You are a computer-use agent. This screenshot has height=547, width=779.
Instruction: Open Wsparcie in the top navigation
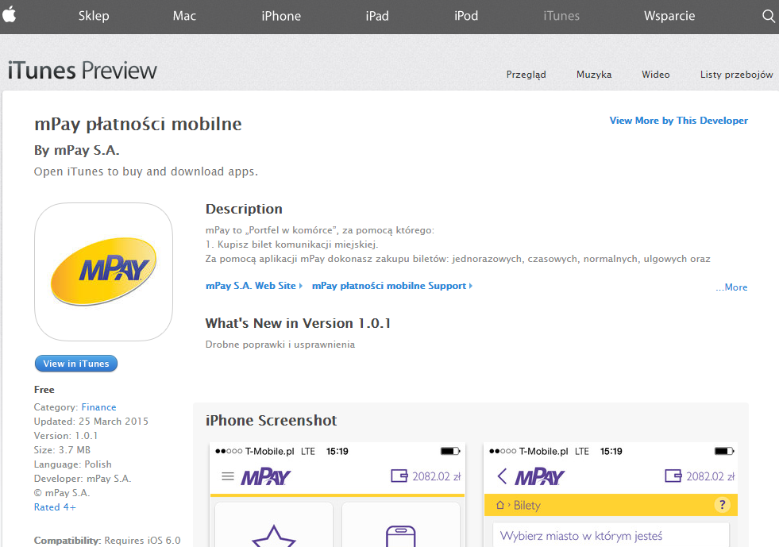(669, 16)
